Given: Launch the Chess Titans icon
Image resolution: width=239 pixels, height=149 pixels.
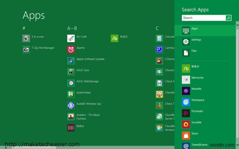Looking at the screenshot, I should (159, 105).
